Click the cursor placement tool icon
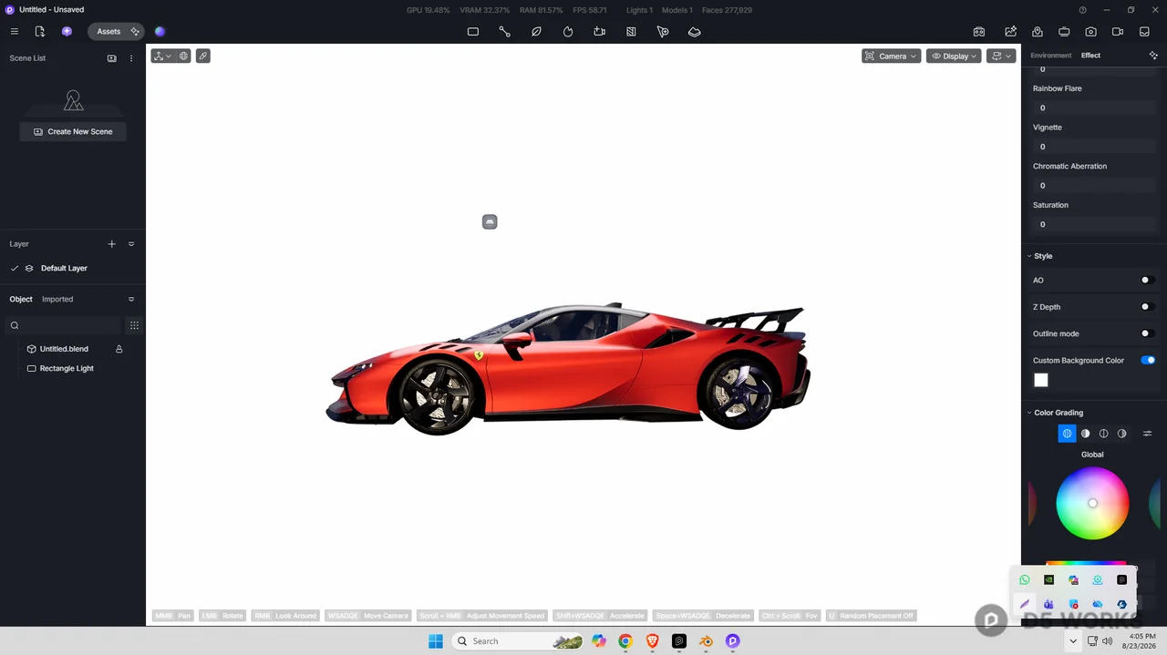The width and height of the screenshot is (1167, 655). (663, 31)
